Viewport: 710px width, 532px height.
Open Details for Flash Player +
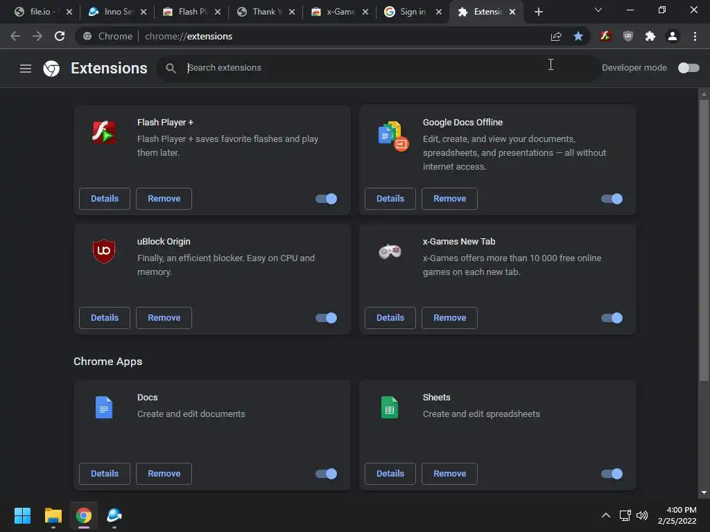click(x=105, y=199)
